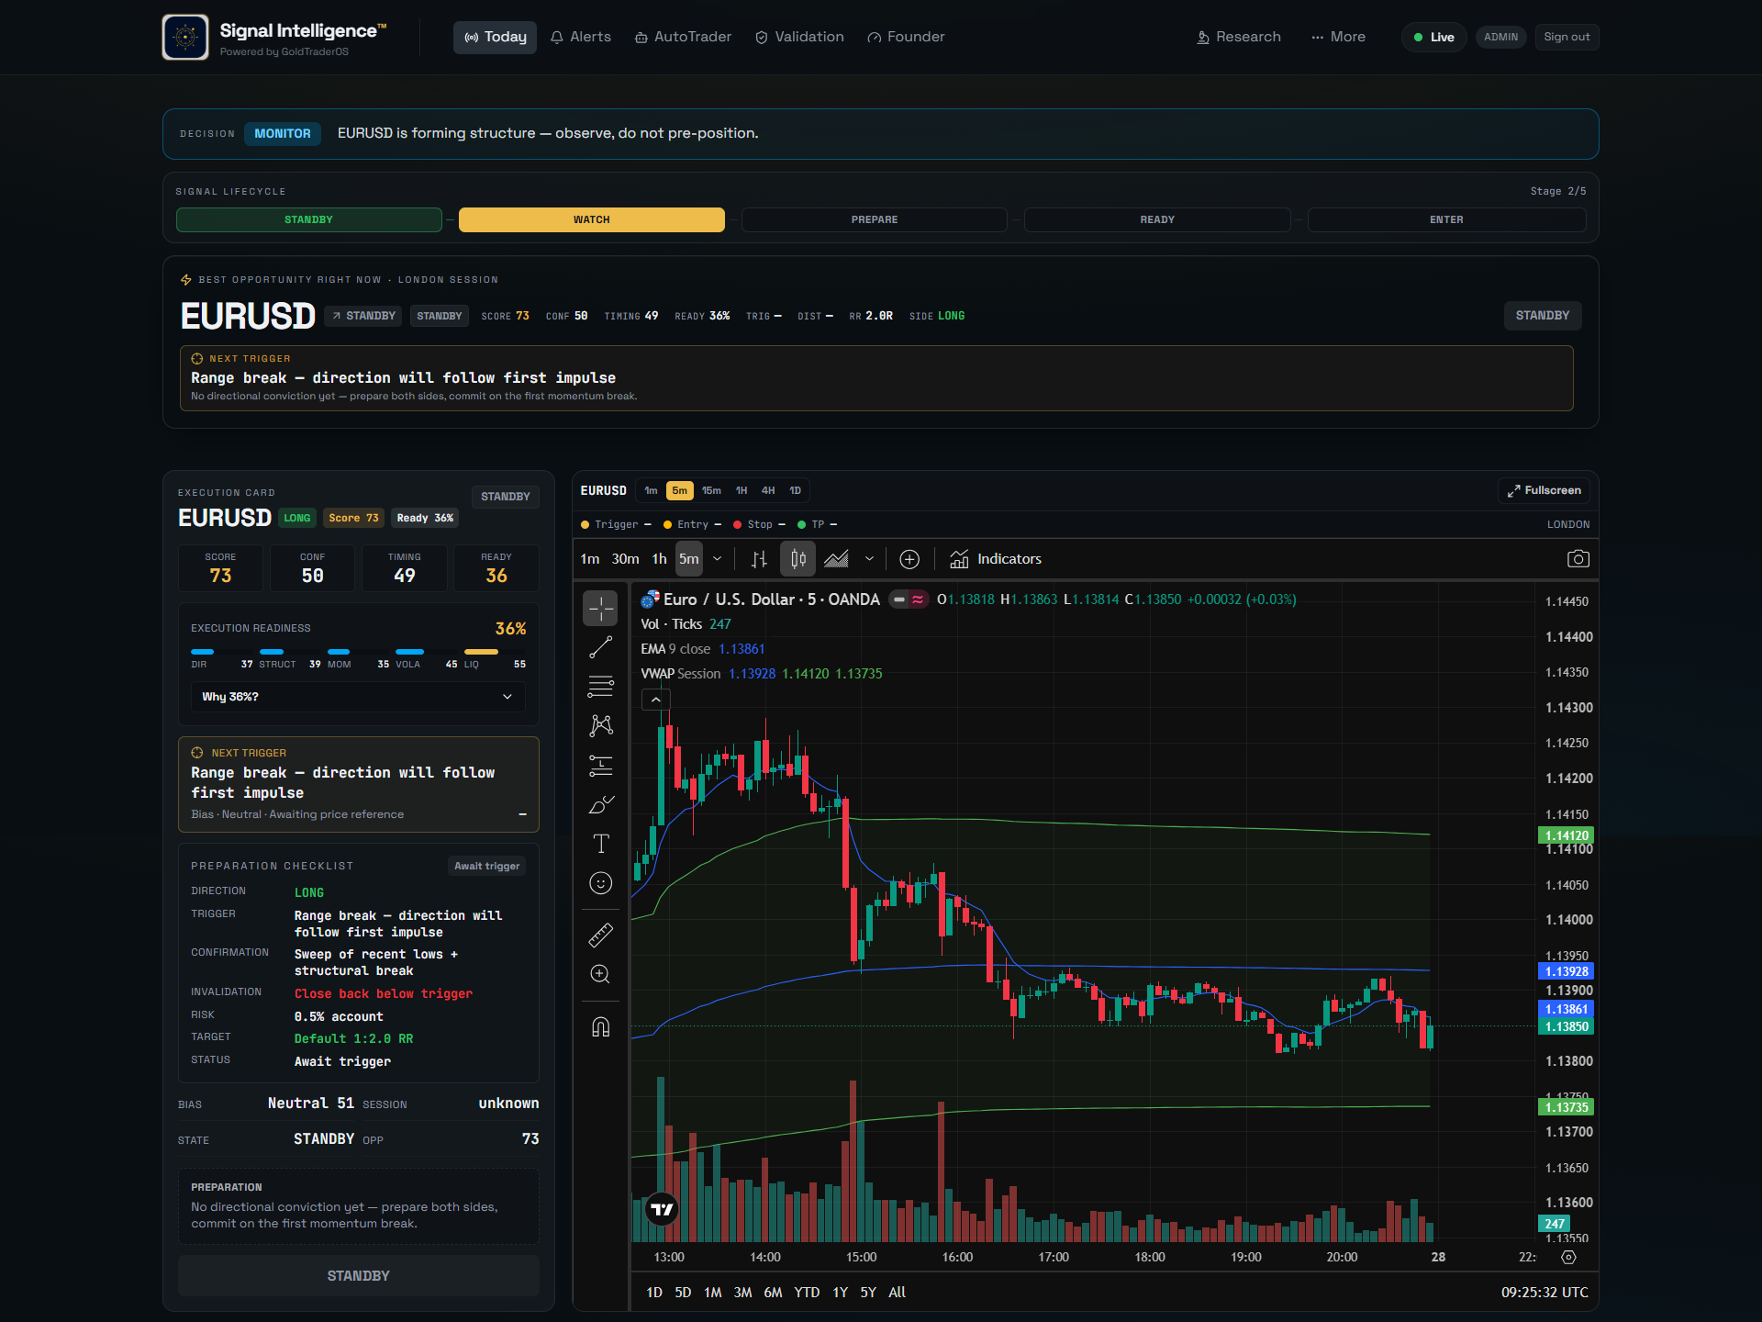Screen dimensions: 1762x1322
Task: Open the chart style dropdown arrow
Action: pos(869,559)
